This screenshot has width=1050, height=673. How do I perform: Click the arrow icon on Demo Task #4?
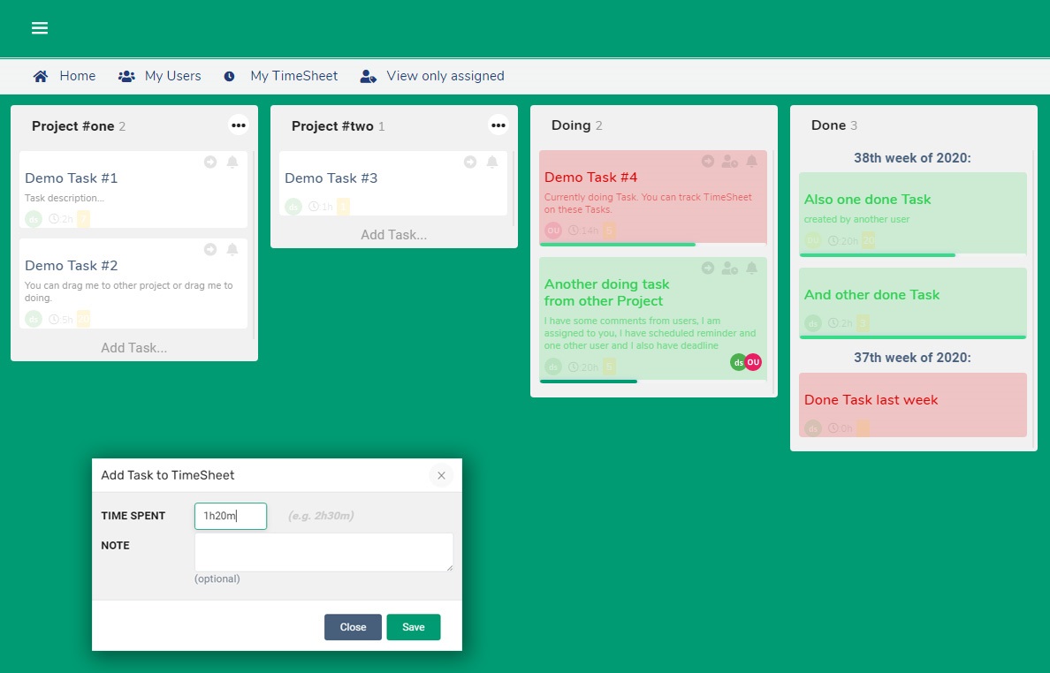[x=708, y=162]
